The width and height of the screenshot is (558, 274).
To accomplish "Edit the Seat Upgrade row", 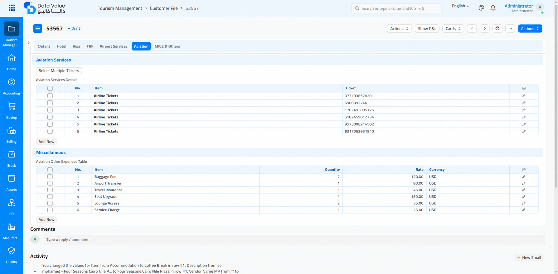I will [524, 197].
